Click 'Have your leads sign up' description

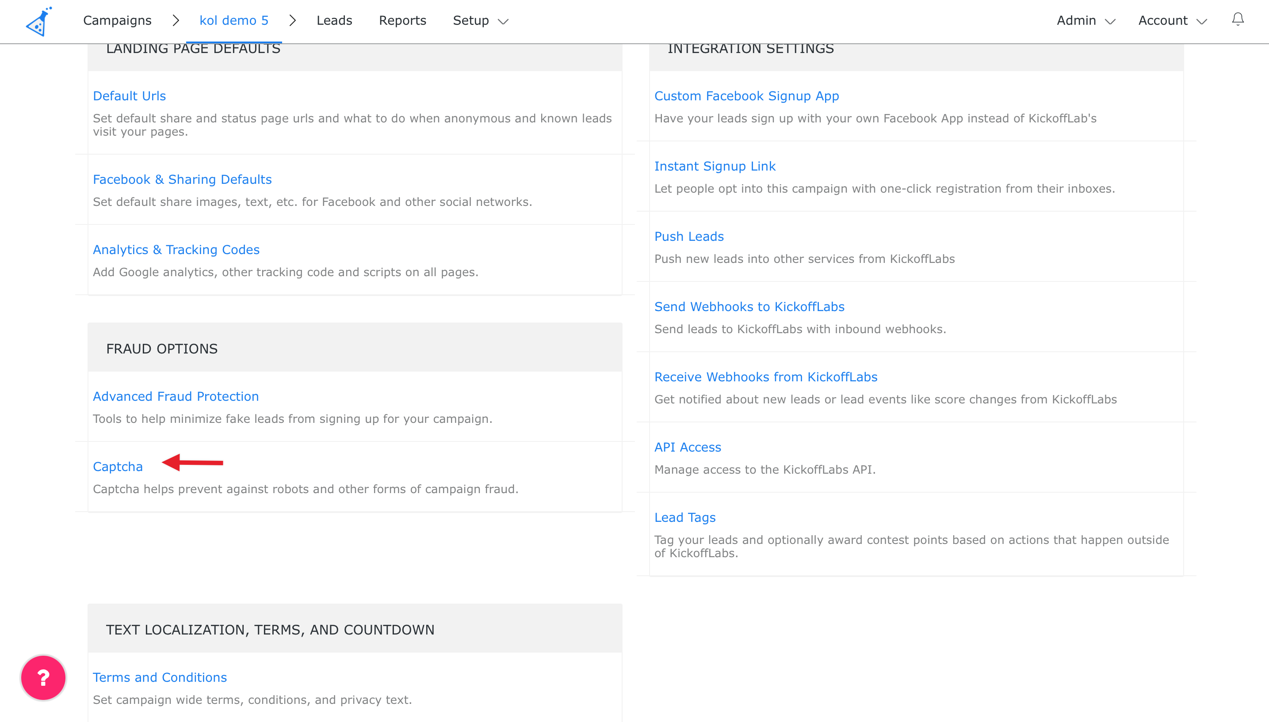875,118
